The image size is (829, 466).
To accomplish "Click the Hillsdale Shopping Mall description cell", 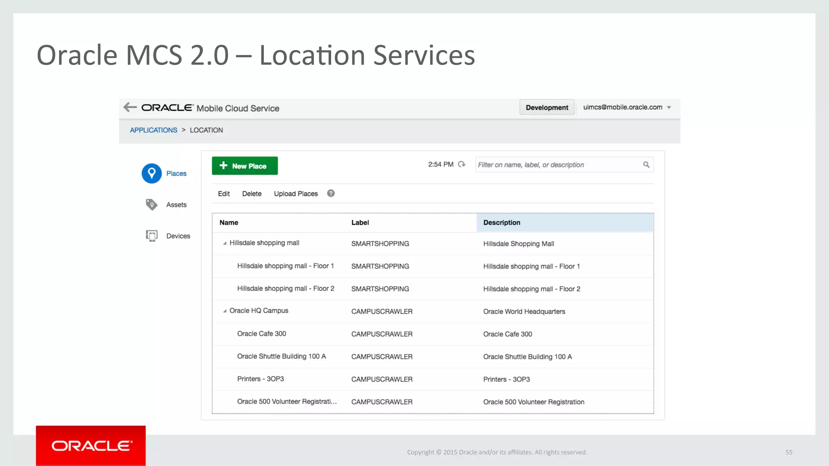I will click(519, 243).
